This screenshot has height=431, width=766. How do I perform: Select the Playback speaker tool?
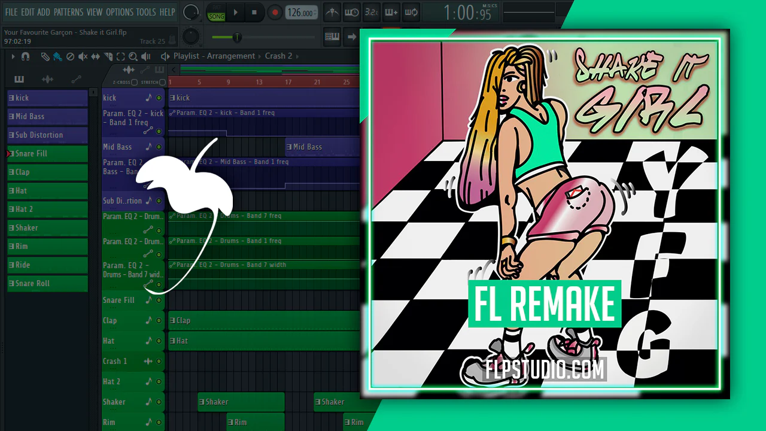[x=146, y=56]
